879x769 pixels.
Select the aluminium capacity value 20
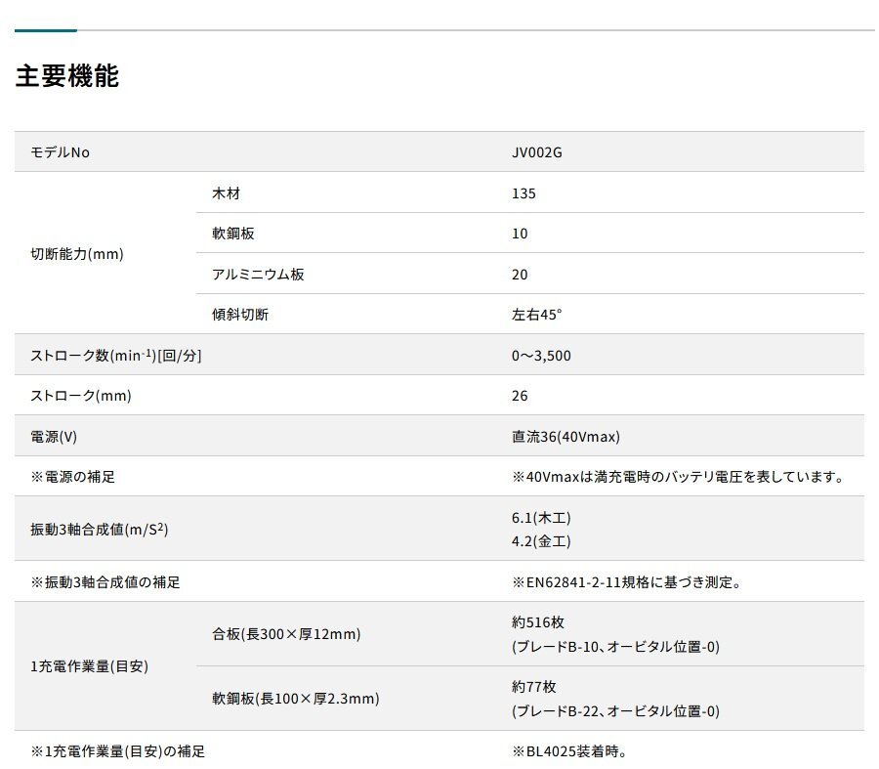pos(520,275)
